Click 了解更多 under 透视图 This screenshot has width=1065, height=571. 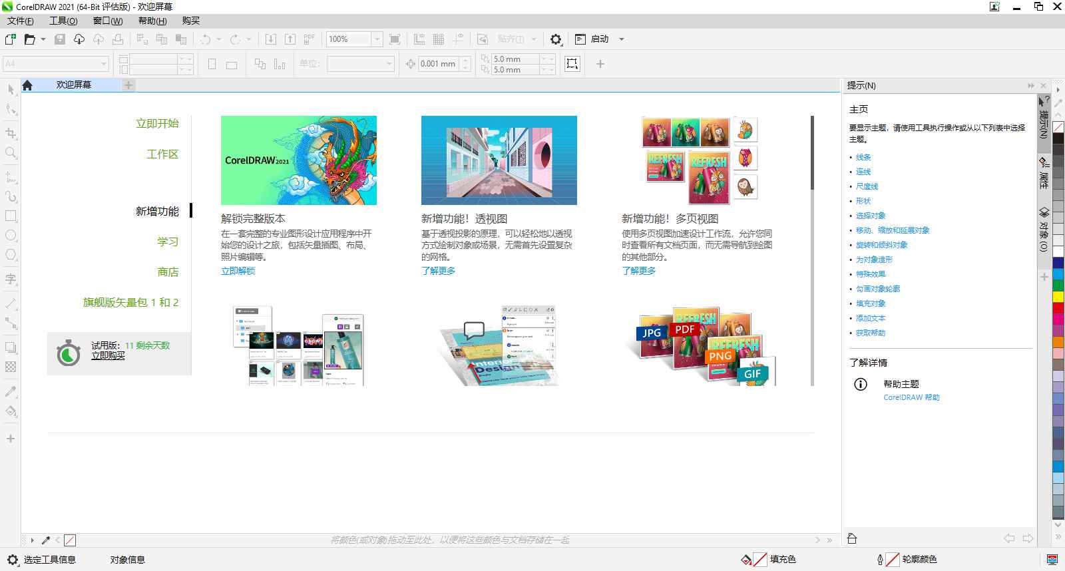tap(438, 271)
